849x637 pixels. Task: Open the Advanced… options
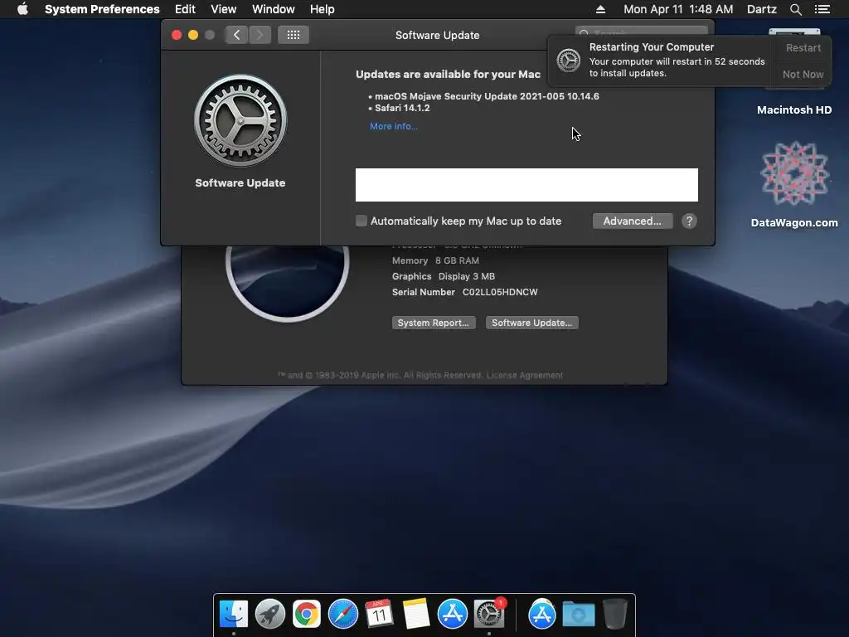point(633,221)
